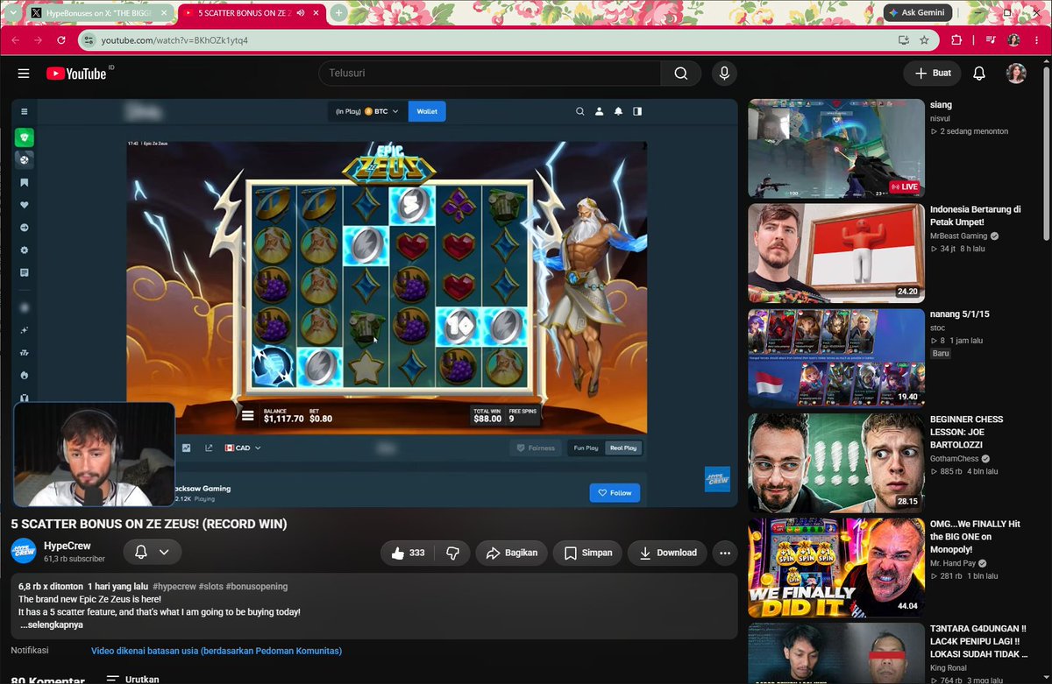Image resolution: width=1052 pixels, height=684 pixels.
Task: Click Fairness button in video
Action: [x=536, y=448]
